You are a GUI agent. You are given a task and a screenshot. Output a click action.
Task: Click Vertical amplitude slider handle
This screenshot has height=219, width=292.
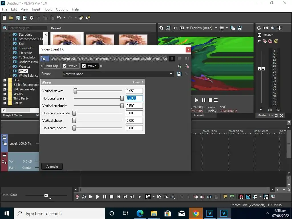[122, 106]
